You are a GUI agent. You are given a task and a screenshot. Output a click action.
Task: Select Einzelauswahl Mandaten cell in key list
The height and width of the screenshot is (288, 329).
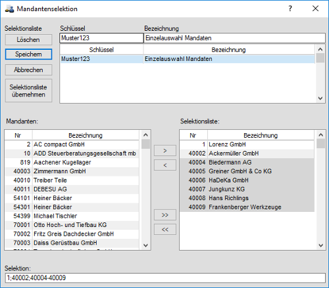[x=229, y=59]
